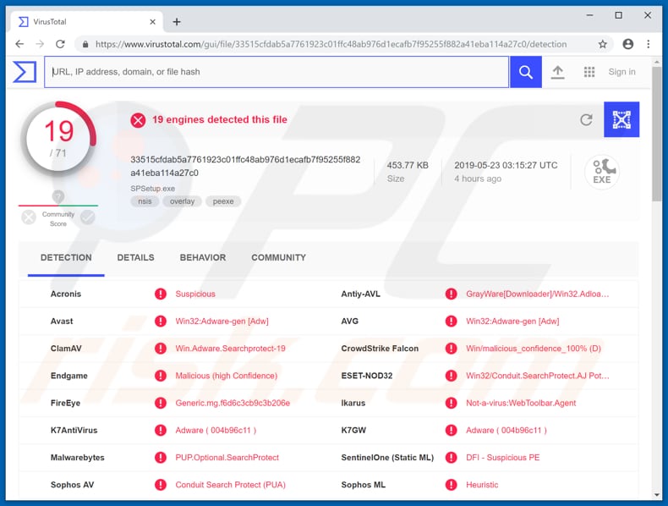Click the PUP.Optional.SearchProtect result
The width and height of the screenshot is (668, 506).
coord(227,458)
